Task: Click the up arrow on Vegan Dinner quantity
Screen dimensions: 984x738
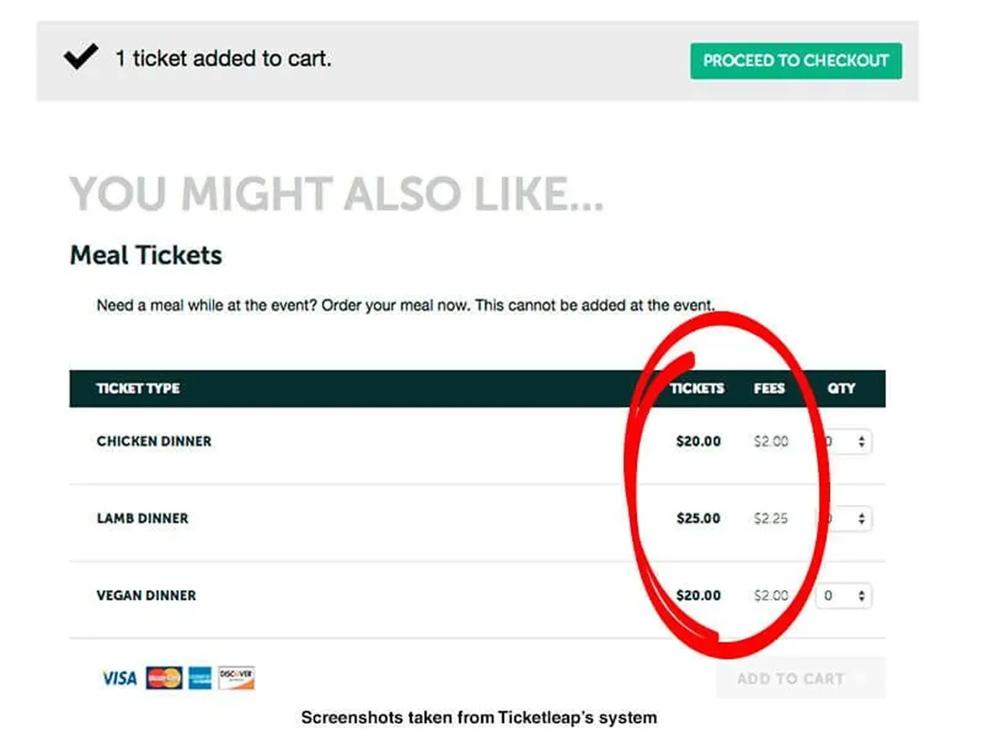Action: click(x=861, y=592)
